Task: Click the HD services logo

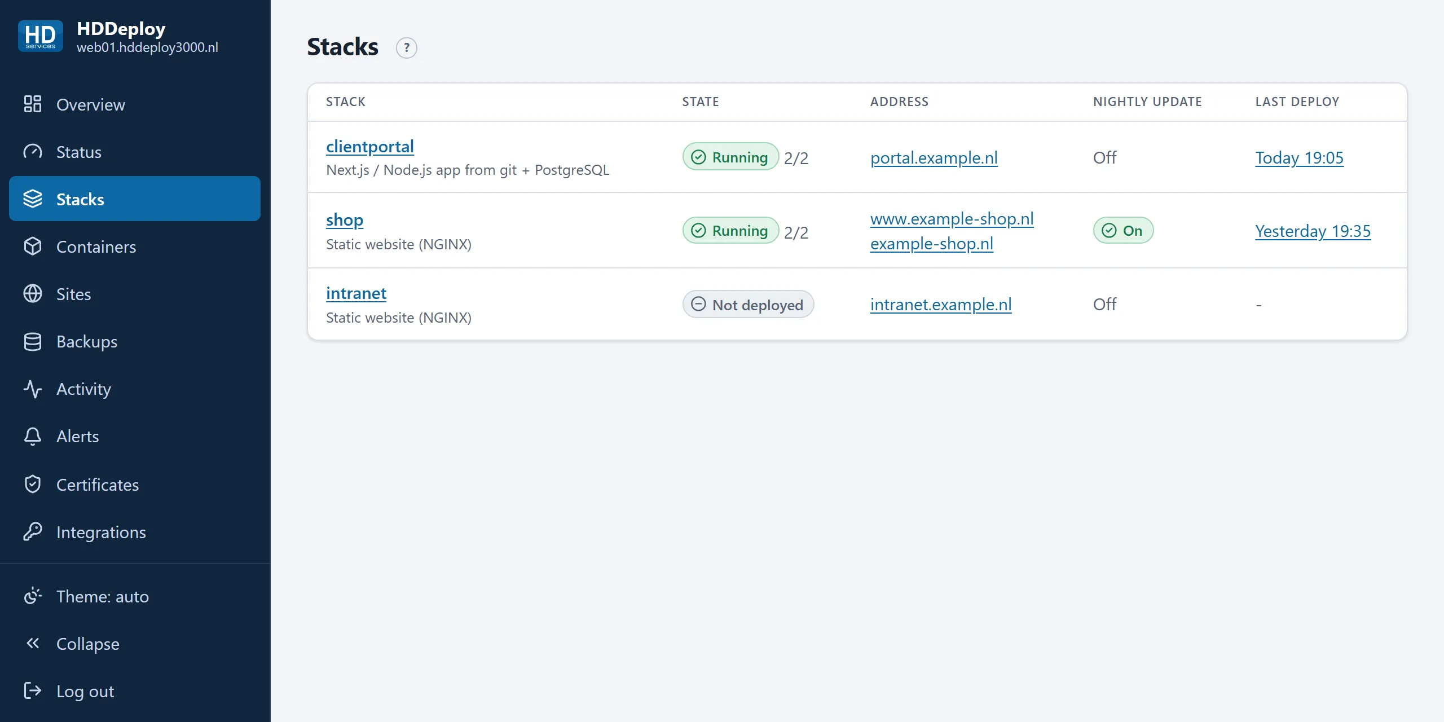Action: coord(40,36)
